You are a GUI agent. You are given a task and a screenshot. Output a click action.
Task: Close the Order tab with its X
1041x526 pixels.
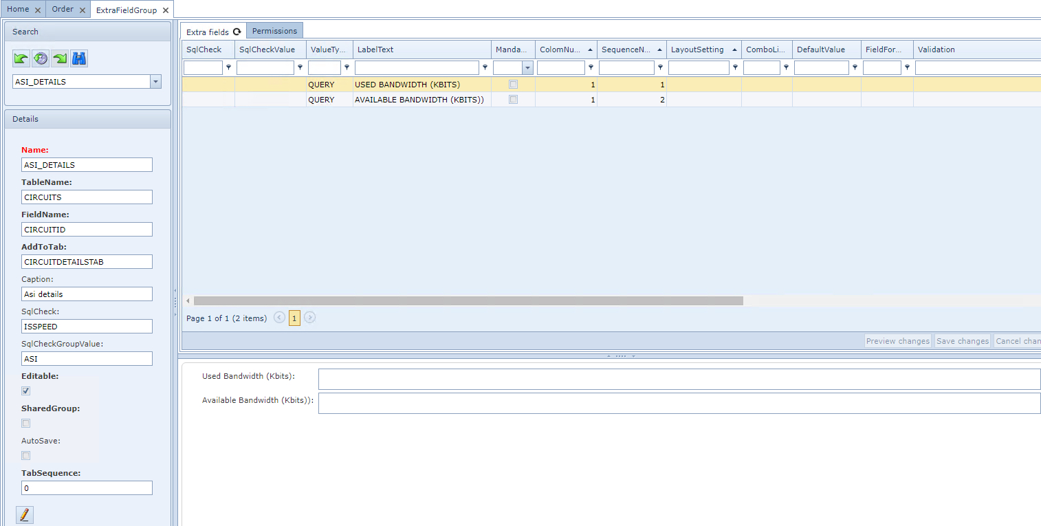[83, 10]
